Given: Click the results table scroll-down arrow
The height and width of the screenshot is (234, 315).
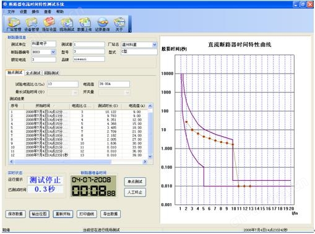Looking at the screenshot, I should click(x=150, y=157).
